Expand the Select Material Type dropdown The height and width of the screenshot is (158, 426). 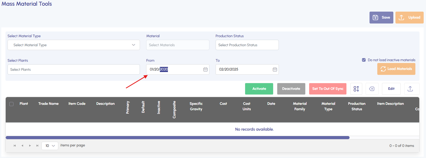pyautogui.click(x=74, y=45)
